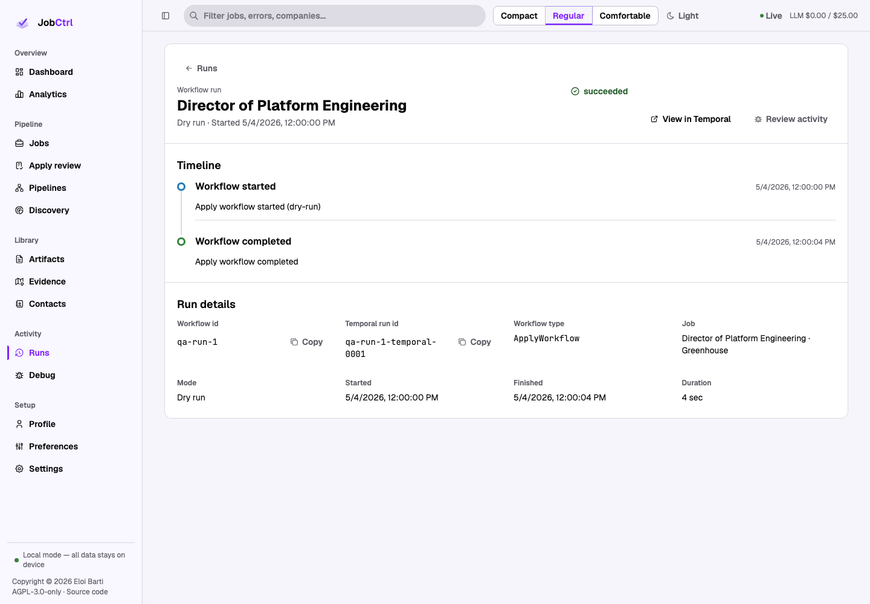This screenshot has width=870, height=604.
Task: Open Contacts page
Action: [71, 304]
